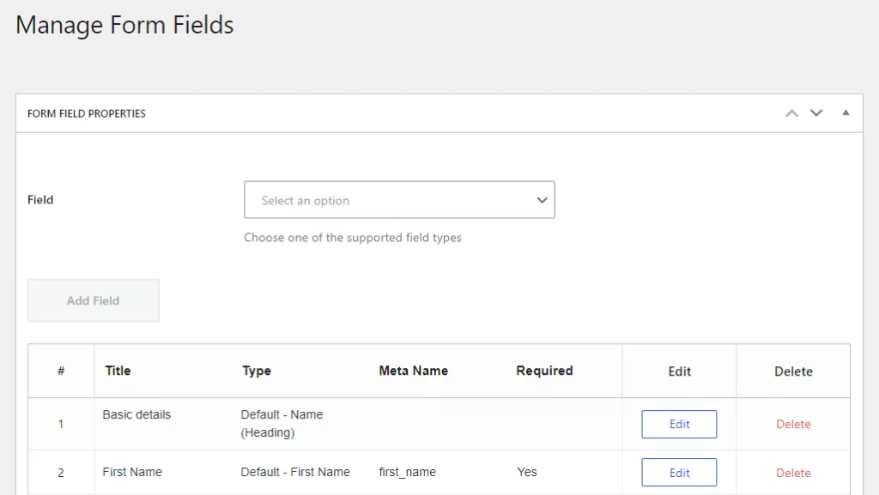Select the 'first_name' meta name cell

click(x=408, y=472)
